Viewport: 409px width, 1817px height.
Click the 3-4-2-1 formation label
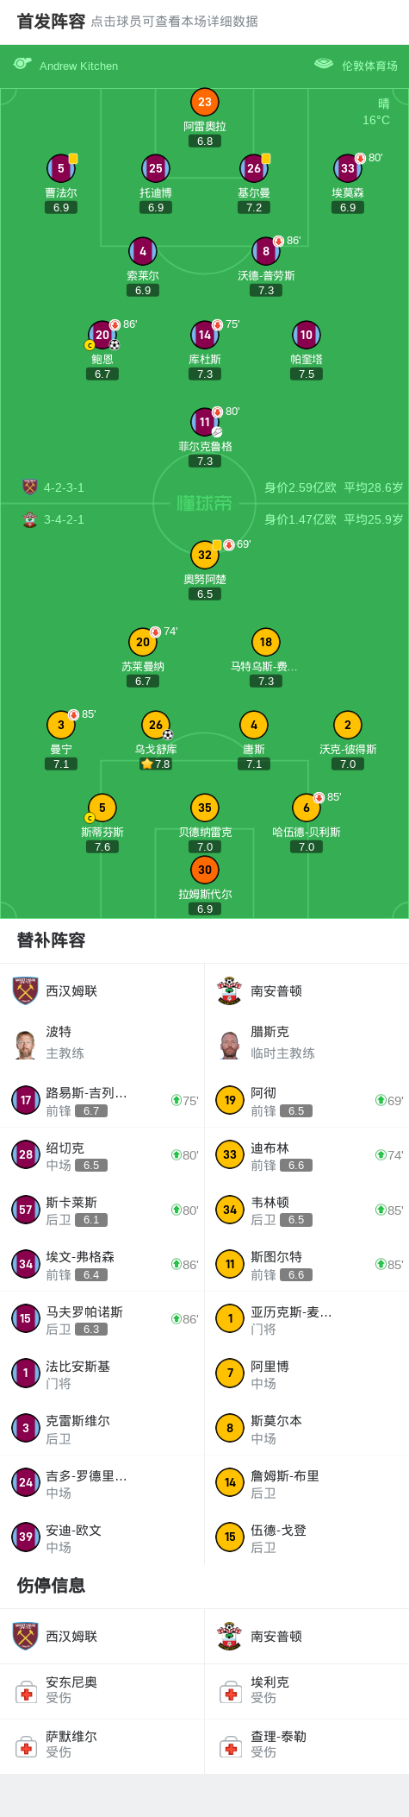point(64,519)
